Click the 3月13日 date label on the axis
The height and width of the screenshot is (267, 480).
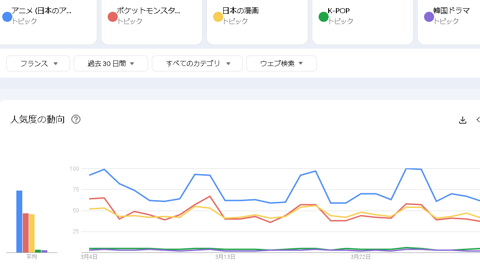pos(225,257)
